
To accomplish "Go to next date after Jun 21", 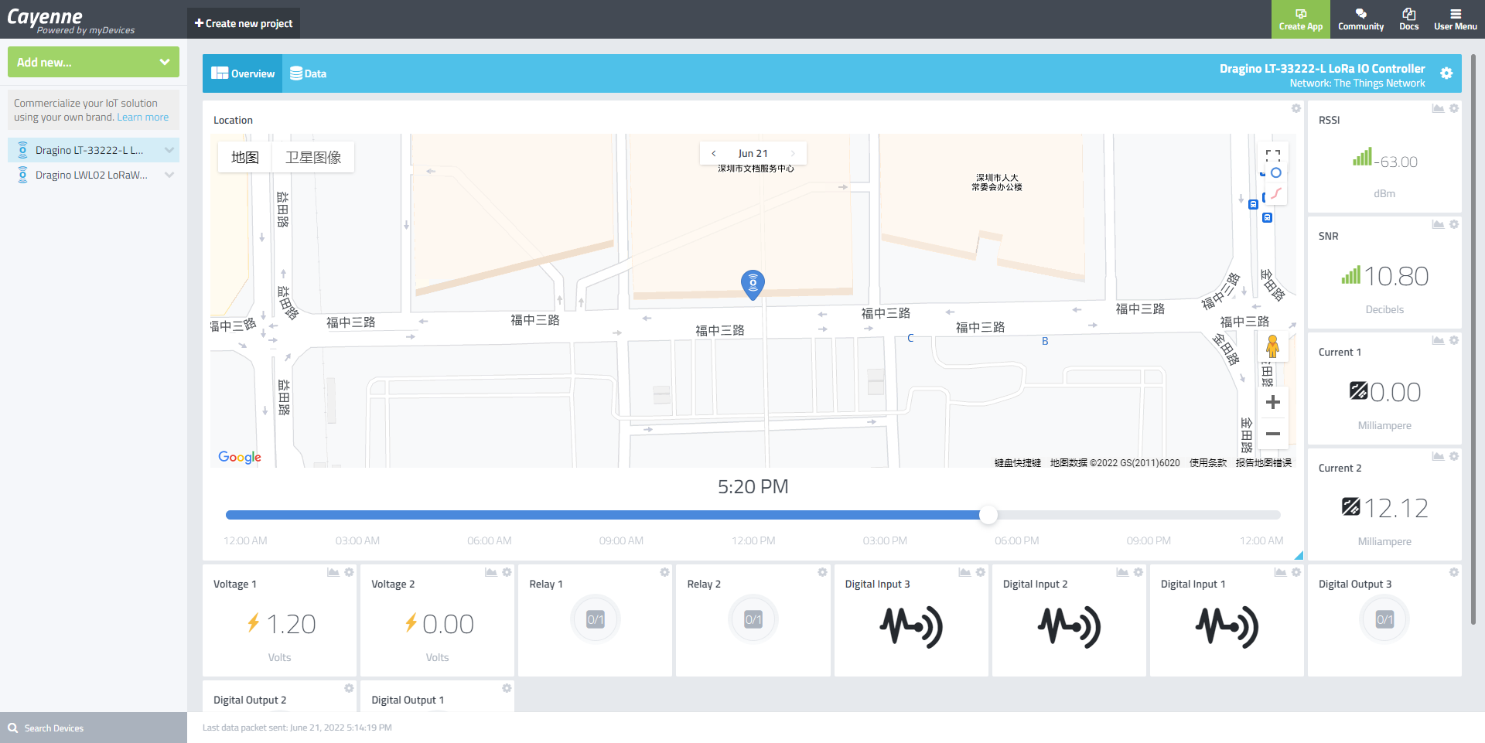I will coord(793,153).
